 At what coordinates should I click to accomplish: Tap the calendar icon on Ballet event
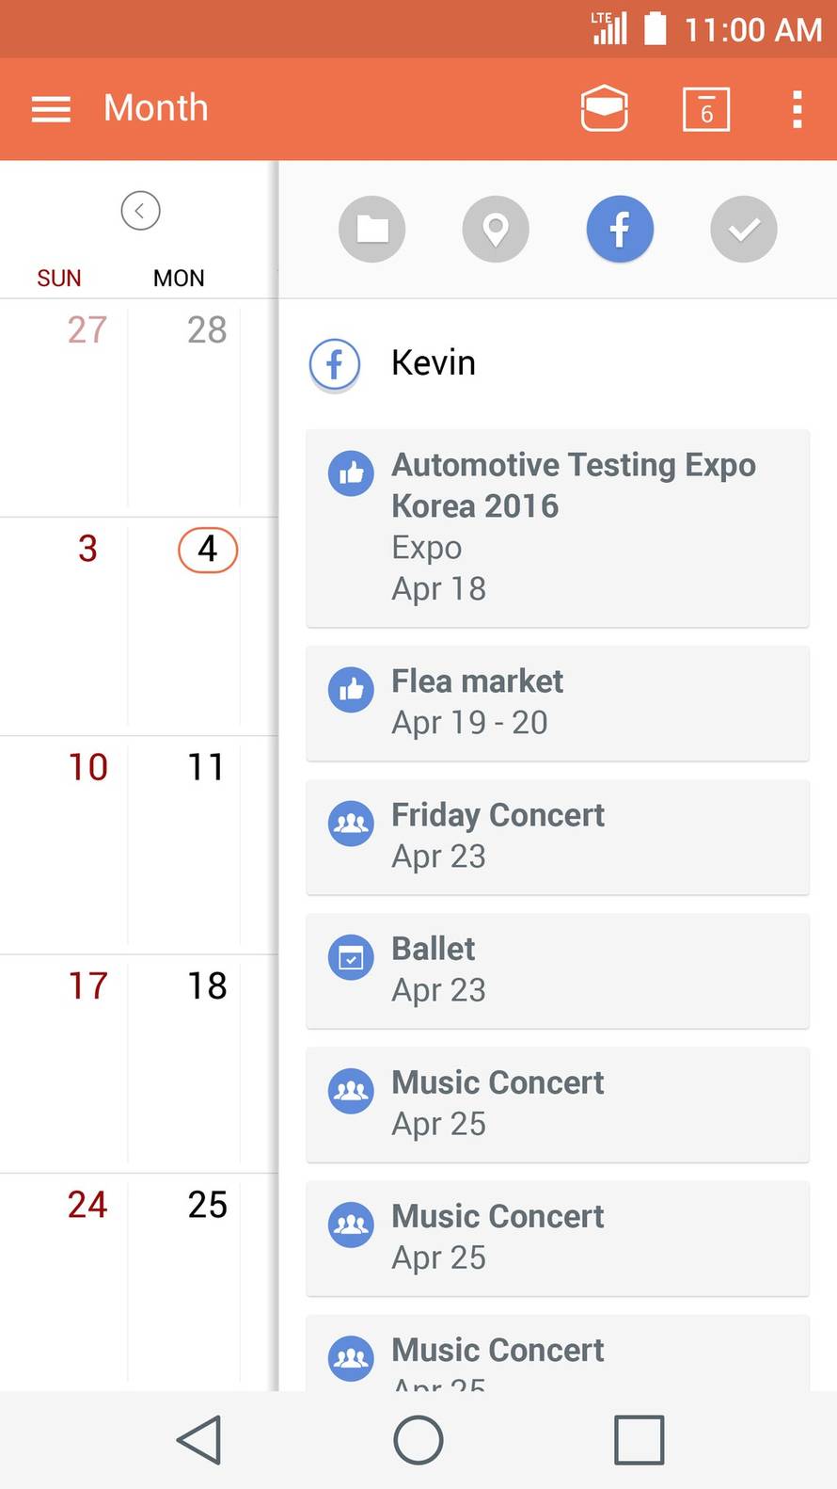351,958
